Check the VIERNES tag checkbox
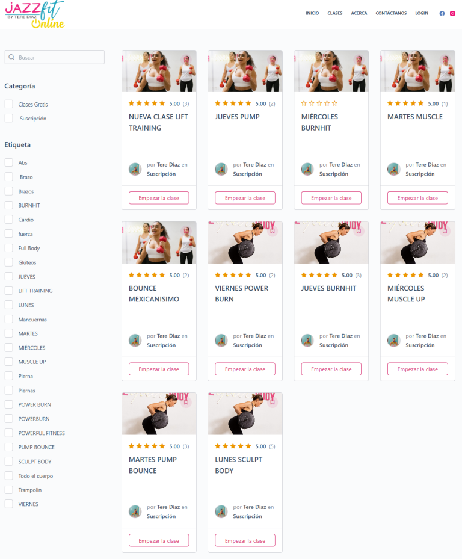462x559 pixels. click(x=9, y=504)
